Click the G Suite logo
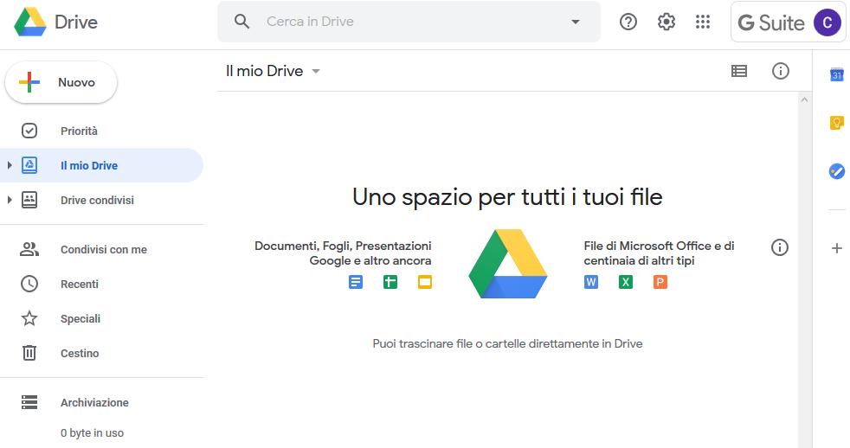 point(771,22)
